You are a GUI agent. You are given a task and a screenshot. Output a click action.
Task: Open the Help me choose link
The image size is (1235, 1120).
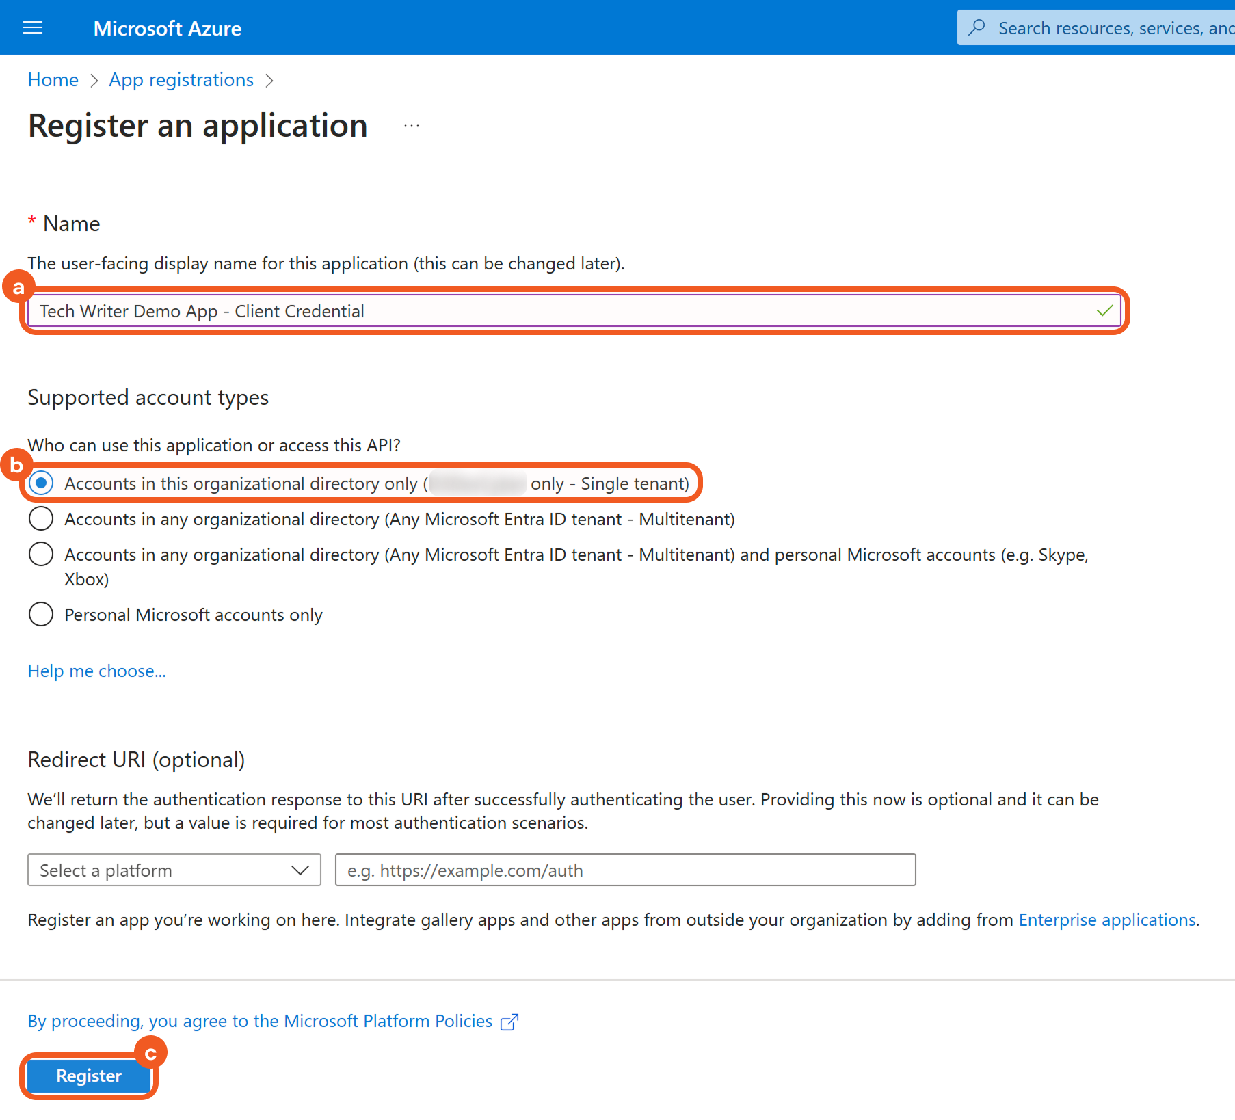point(96,671)
